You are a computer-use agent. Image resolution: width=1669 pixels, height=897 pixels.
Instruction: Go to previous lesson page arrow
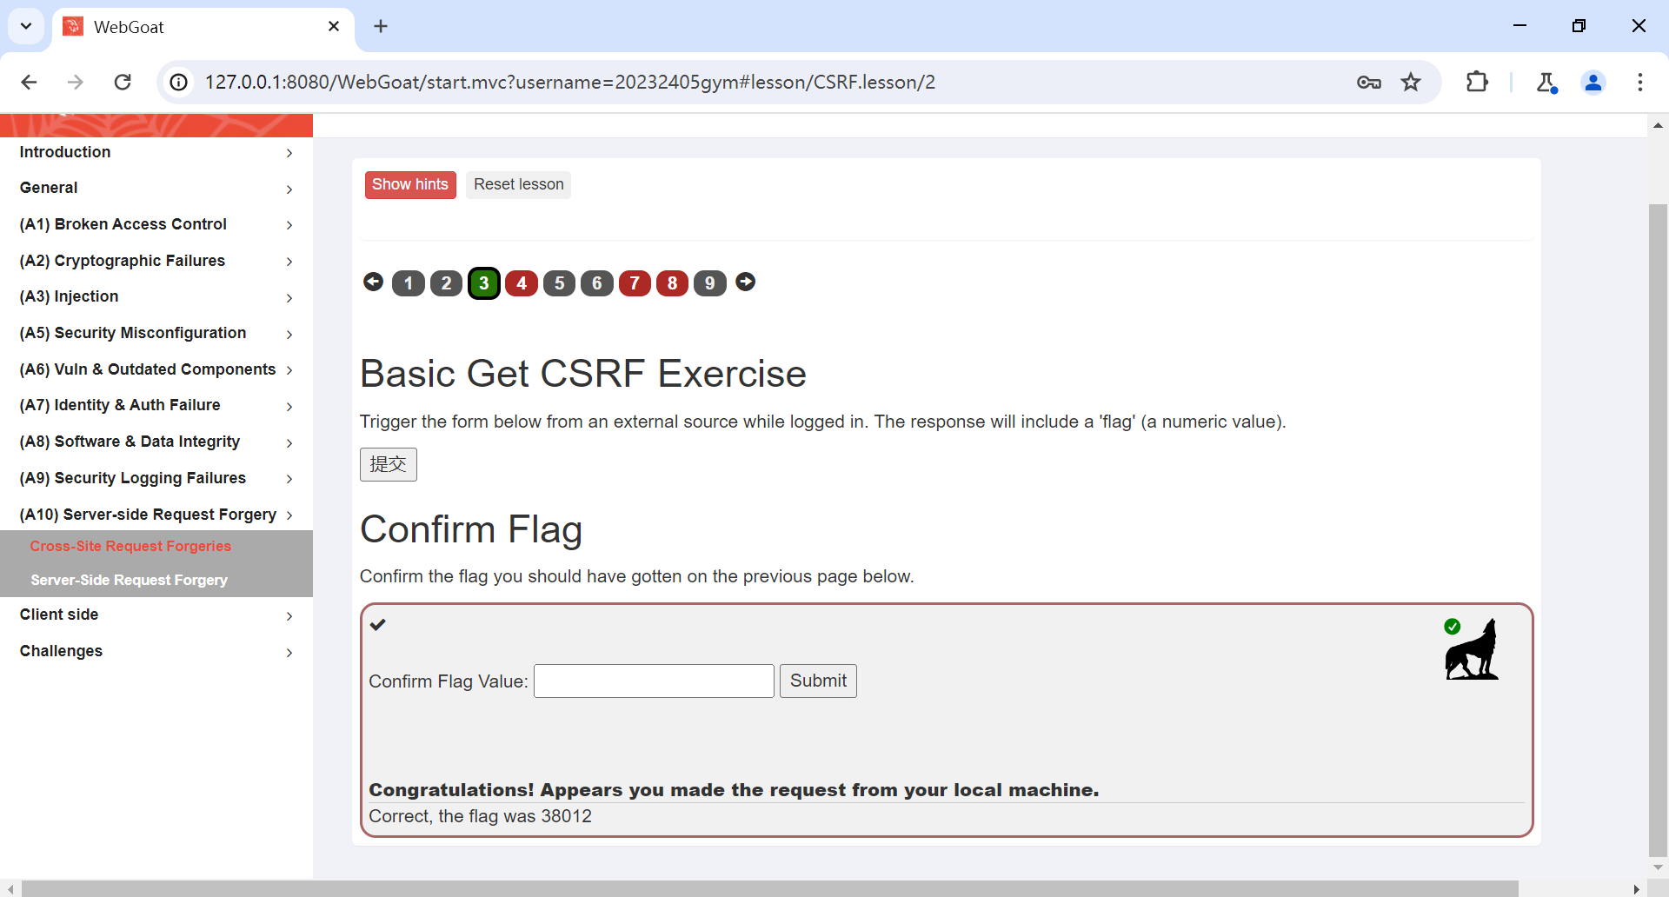coord(373,282)
